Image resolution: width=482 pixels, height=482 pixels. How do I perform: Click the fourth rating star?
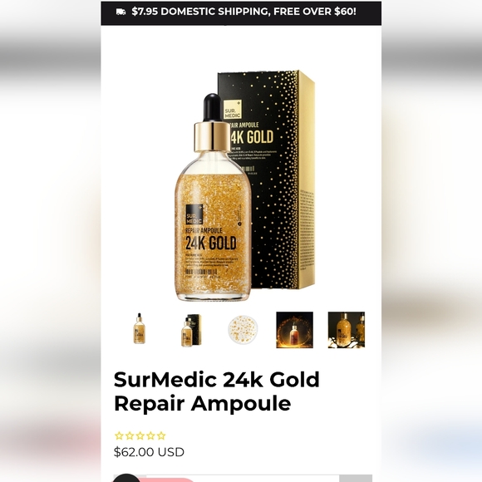click(150, 435)
